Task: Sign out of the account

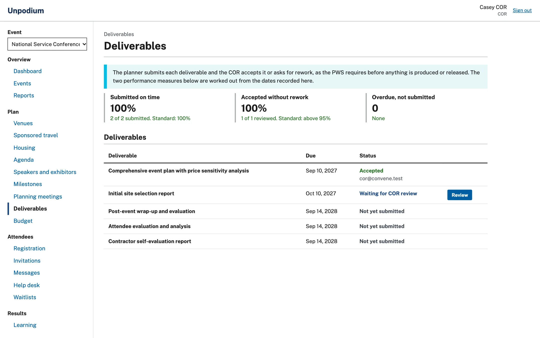Action: pyautogui.click(x=522, y=10)
